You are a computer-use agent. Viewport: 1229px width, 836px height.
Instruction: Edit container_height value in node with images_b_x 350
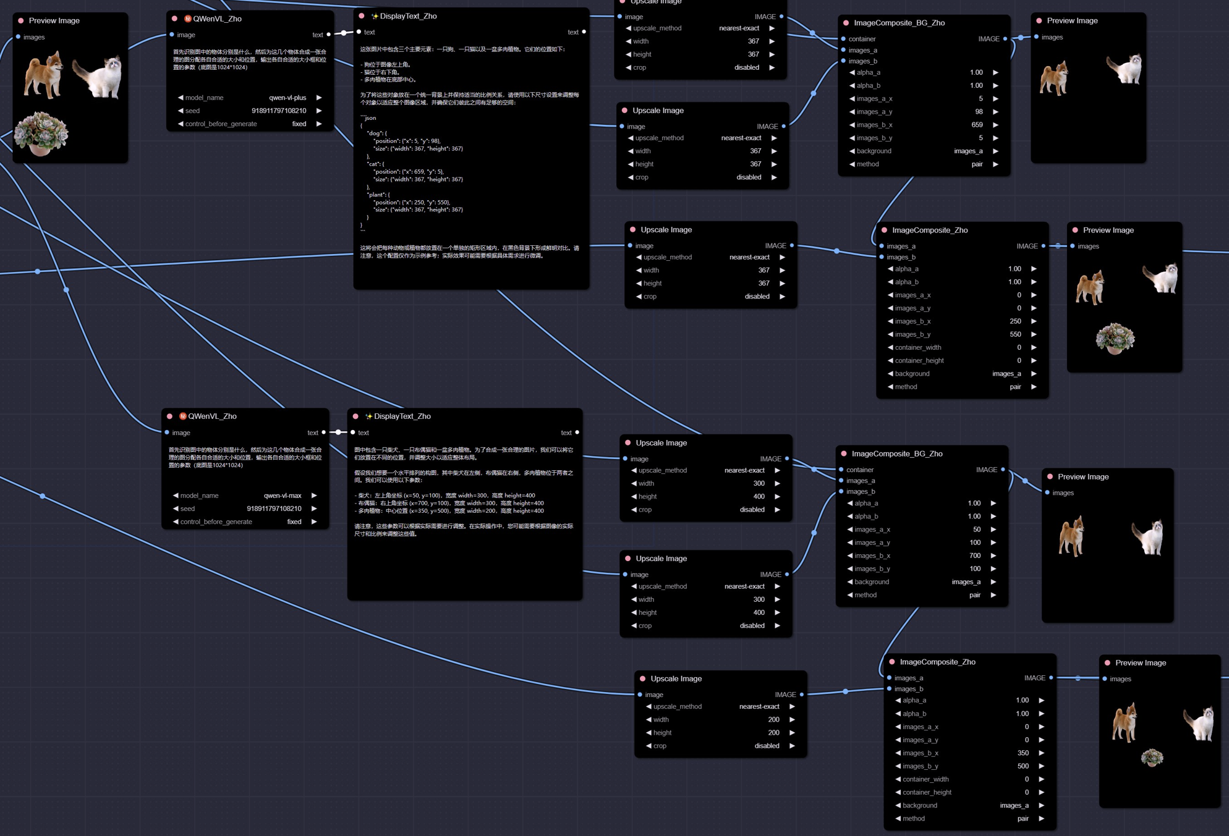pyautogui.click(x=970, y=792)
